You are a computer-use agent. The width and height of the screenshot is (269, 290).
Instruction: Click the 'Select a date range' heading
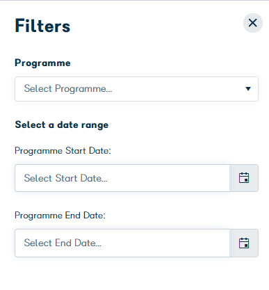(x=62, y=125)
